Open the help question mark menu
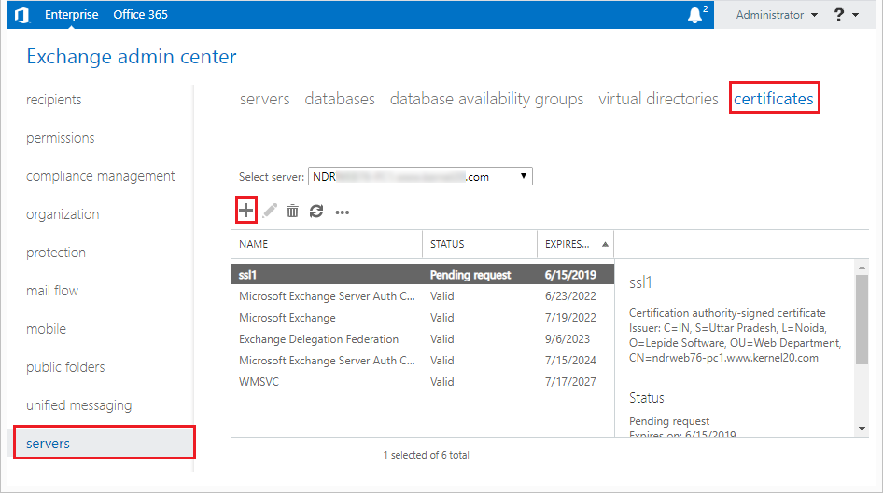 tap(846, 15)
